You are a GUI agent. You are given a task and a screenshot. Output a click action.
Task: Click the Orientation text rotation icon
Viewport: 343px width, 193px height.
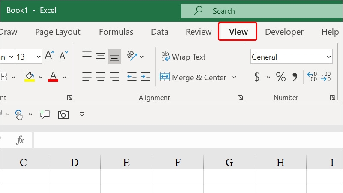click(x=132, y=56)
